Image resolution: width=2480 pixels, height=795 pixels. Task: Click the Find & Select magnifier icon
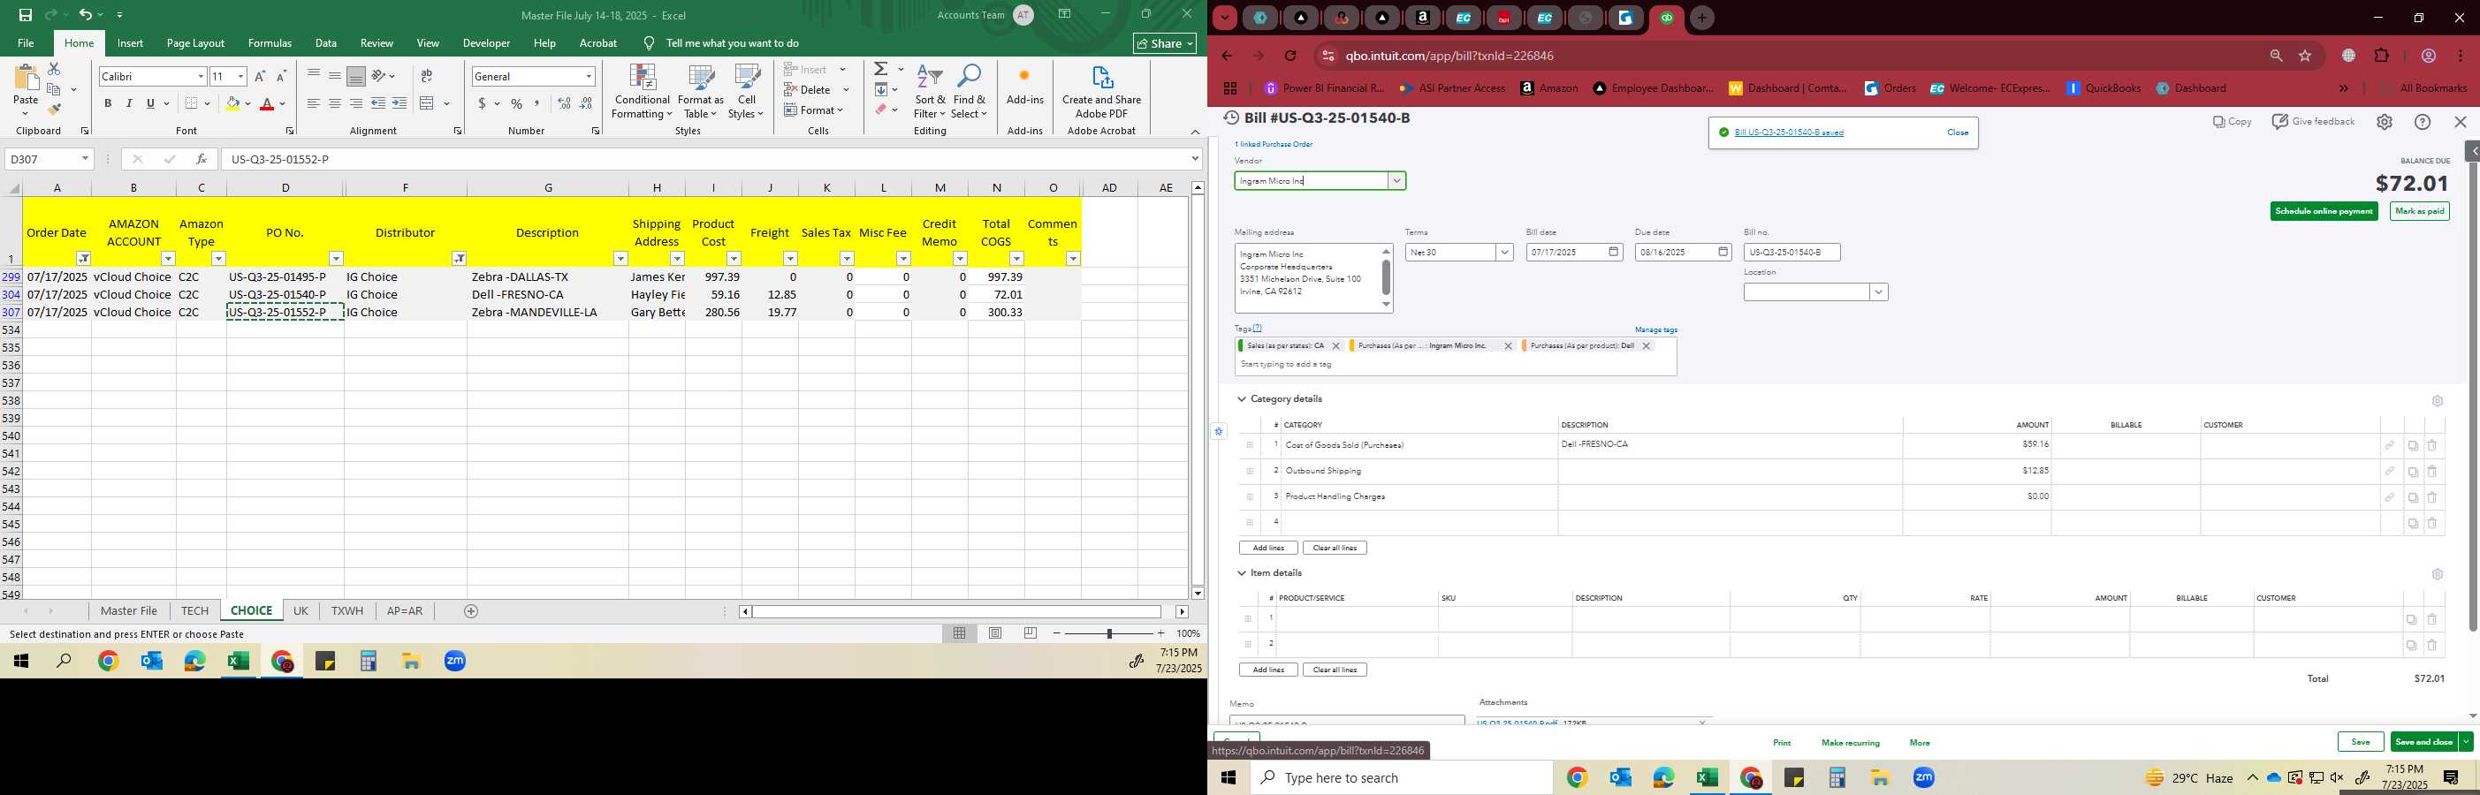[970, 93]
